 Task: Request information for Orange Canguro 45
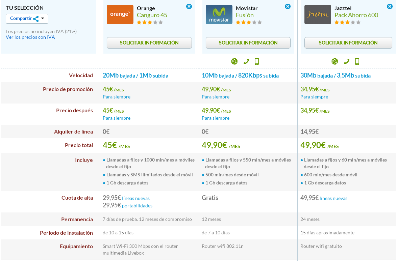(x=149, y=43)
